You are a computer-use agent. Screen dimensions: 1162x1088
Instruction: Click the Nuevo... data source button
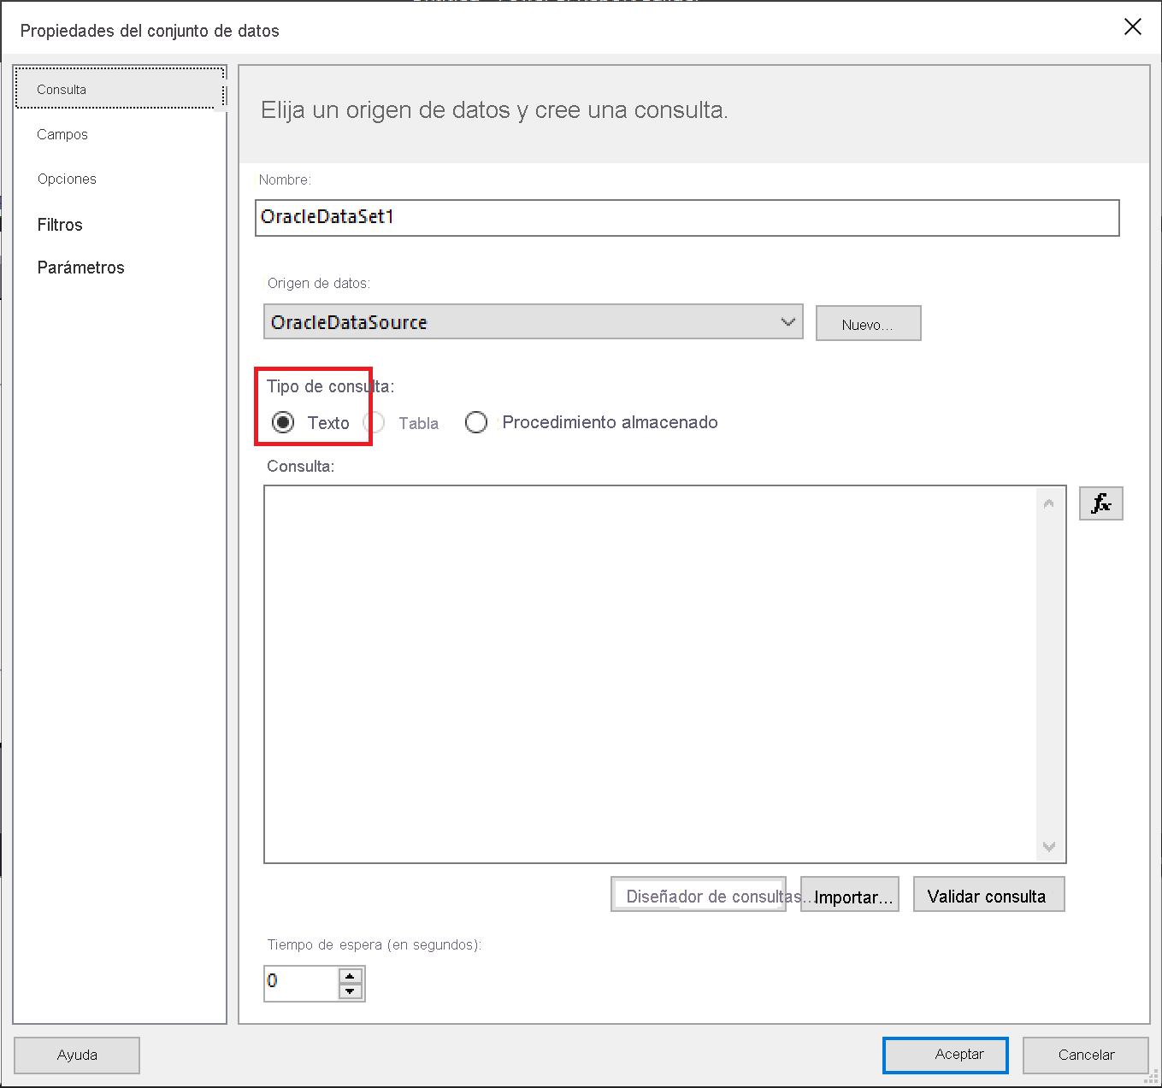(868, 324)
